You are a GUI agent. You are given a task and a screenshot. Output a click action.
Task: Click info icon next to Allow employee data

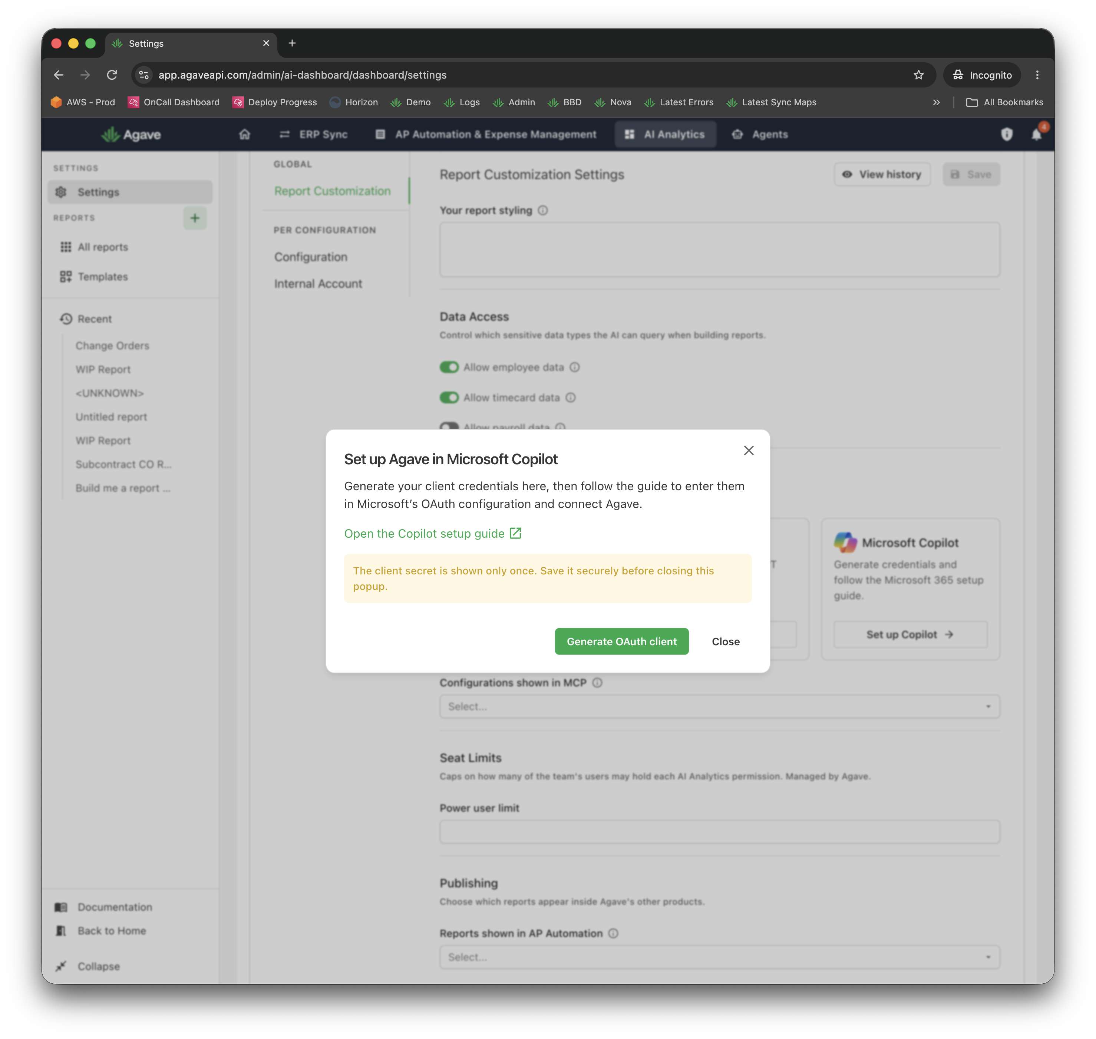(574, 367)
